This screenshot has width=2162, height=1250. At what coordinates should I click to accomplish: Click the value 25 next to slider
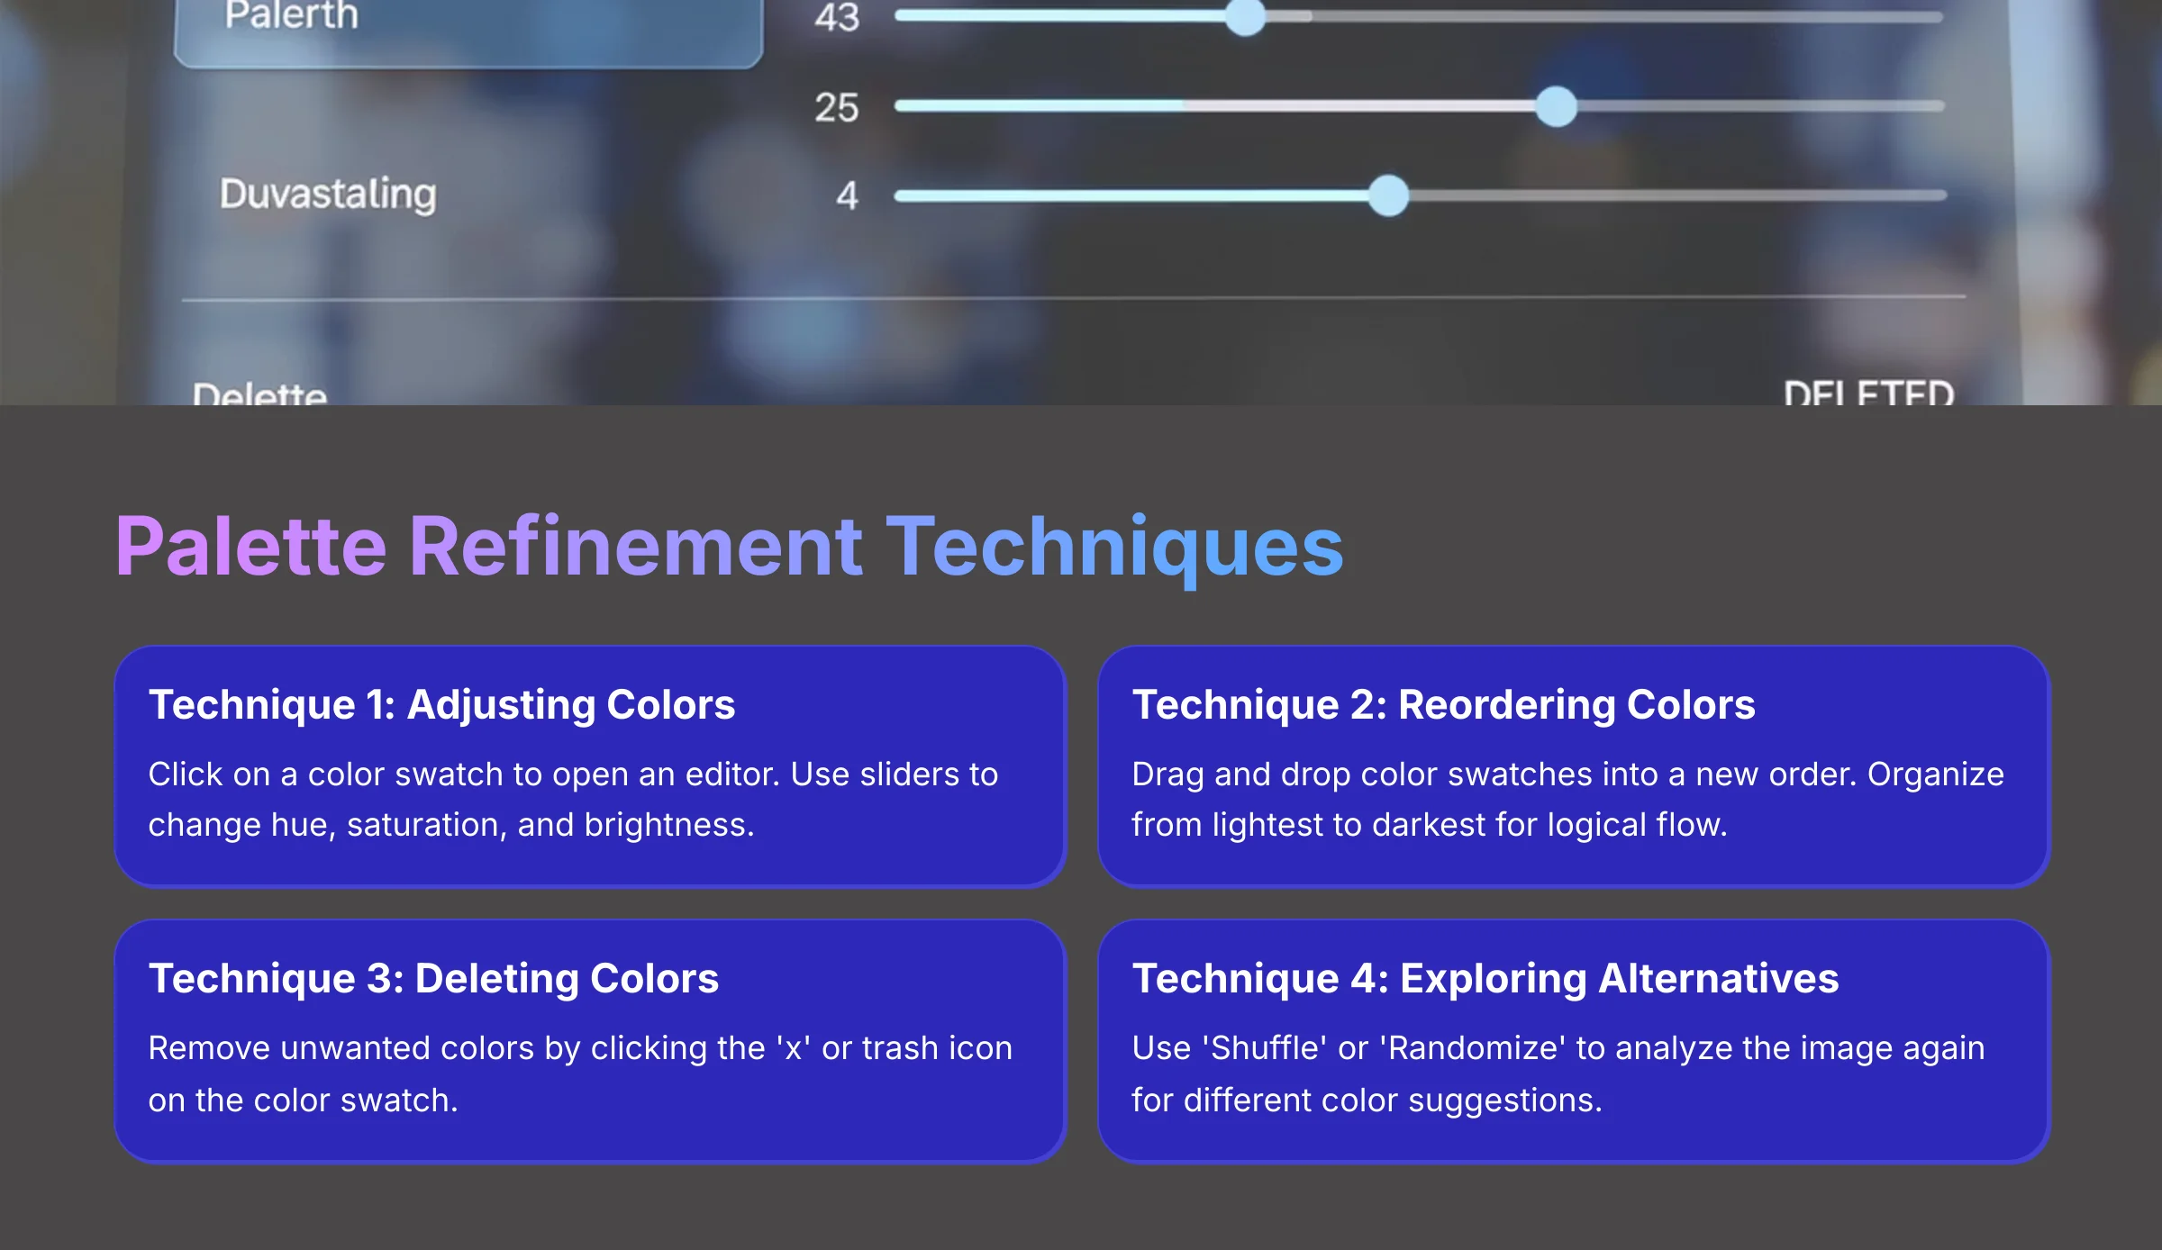[837, 108]
